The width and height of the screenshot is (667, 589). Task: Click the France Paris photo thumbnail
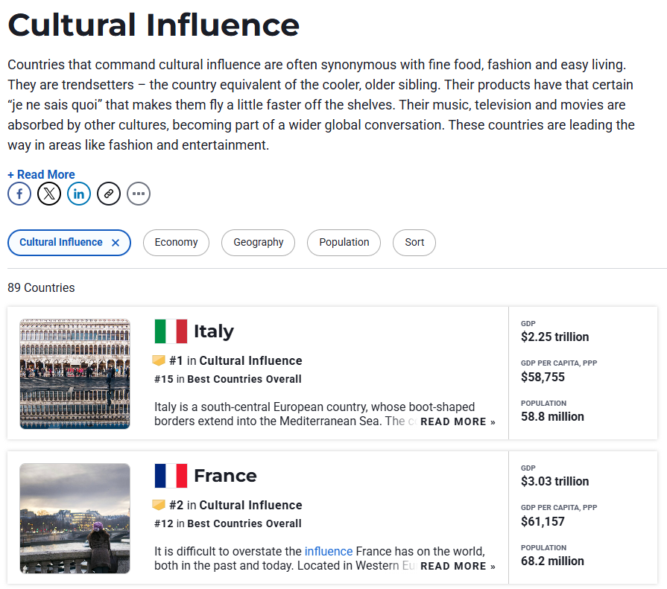pyautogui.click(x=75, y=518)
